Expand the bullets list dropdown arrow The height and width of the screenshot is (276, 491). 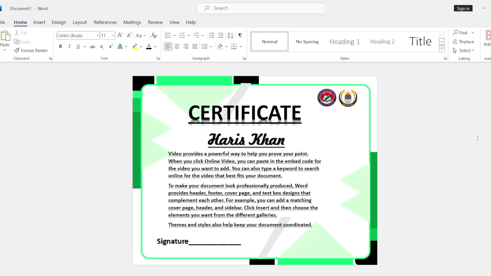coord(174,36)
